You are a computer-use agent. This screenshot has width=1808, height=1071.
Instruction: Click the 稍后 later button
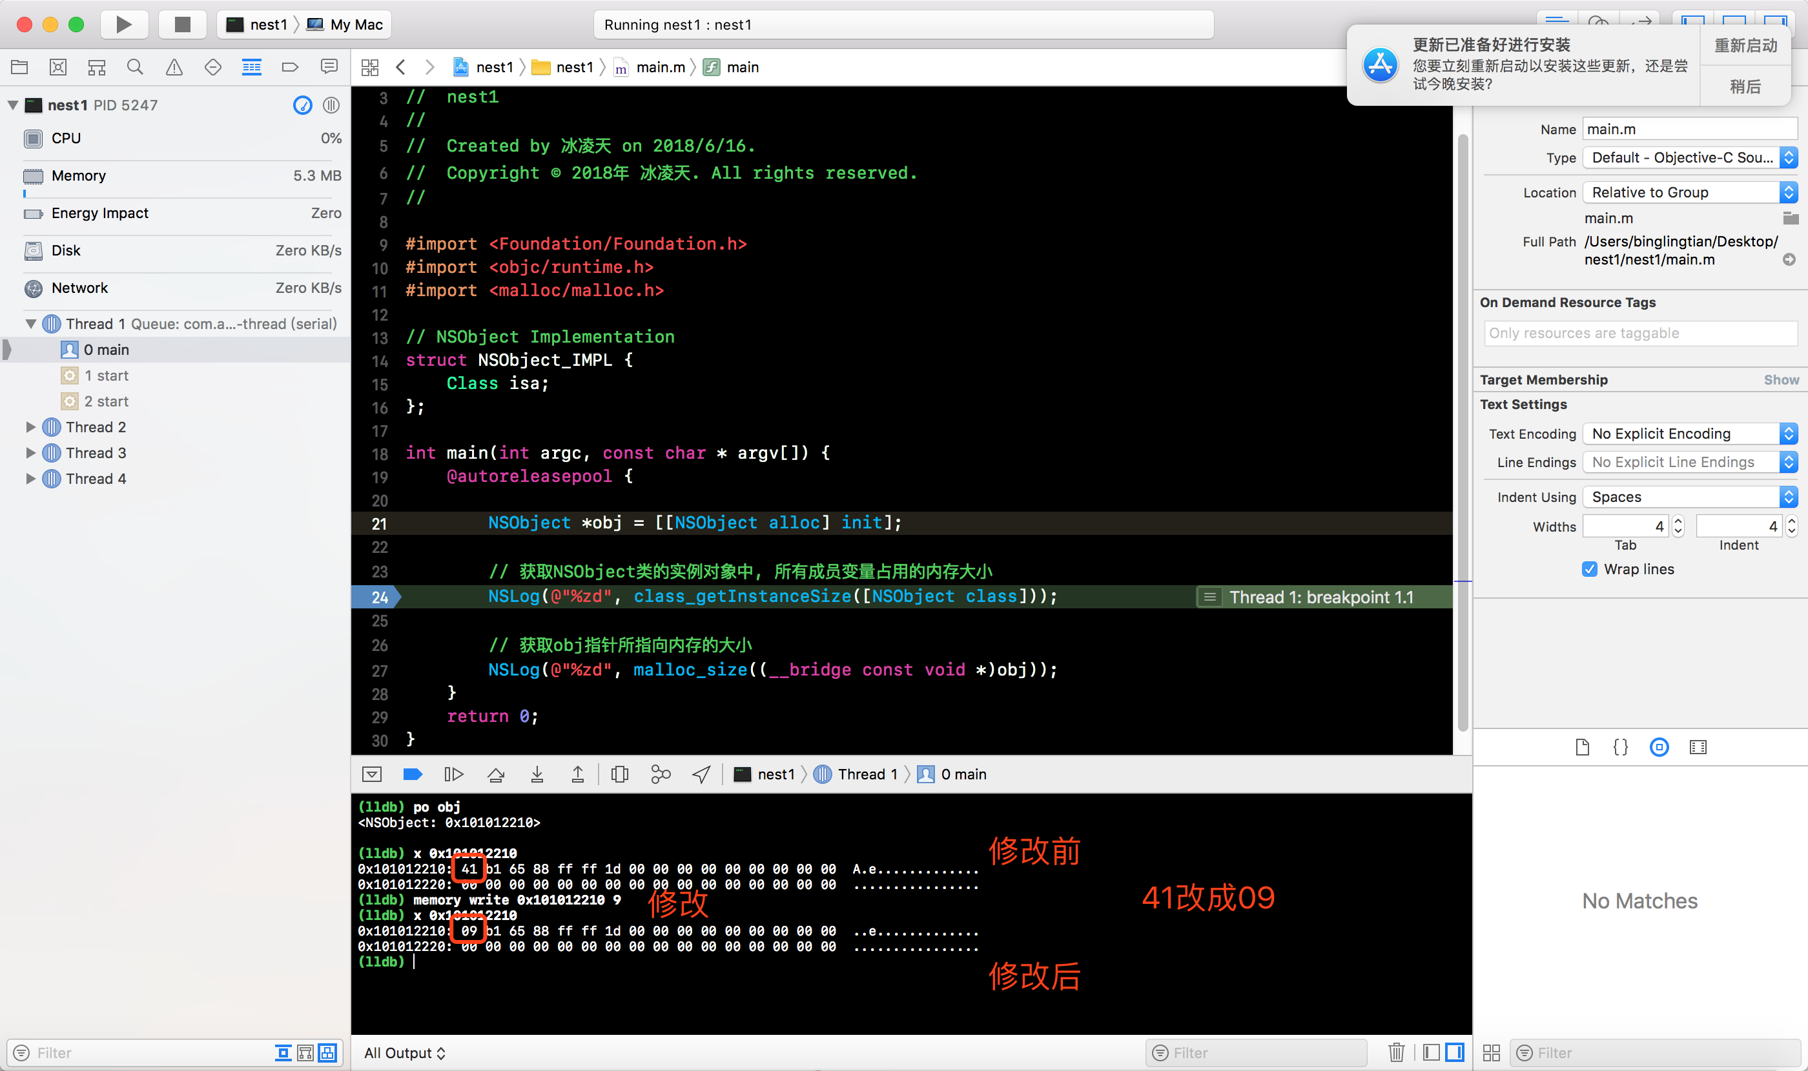[1745, 86]
